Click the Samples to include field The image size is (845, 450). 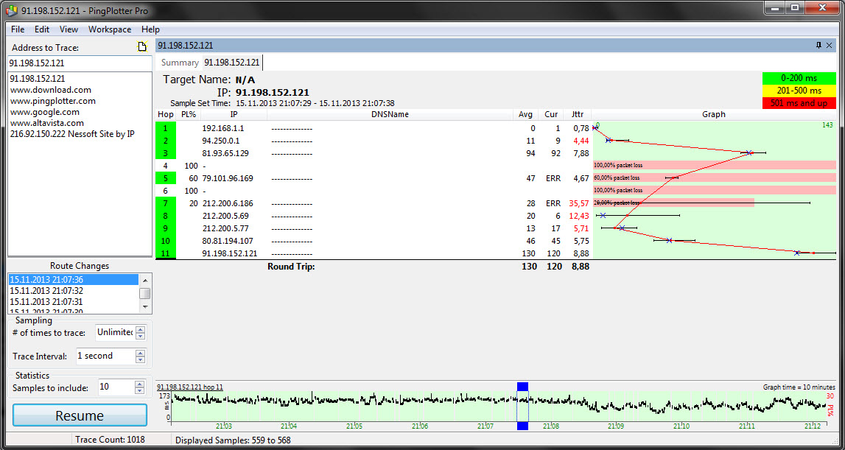pos(116,387)
